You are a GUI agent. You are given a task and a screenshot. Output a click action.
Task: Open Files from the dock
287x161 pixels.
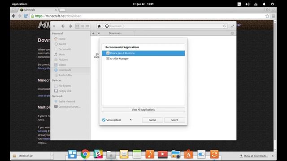(x=111, y=154)
